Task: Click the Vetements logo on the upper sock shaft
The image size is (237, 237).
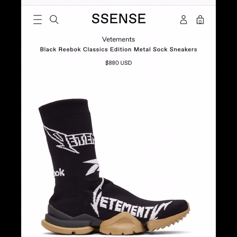Action: (x=69, y=140)
